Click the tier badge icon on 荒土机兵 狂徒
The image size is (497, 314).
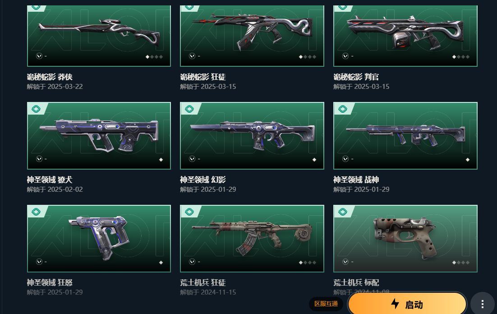189,212
